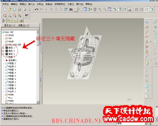Click the context help cursor icon
The image size is (158, 126).
coord(27,15)
